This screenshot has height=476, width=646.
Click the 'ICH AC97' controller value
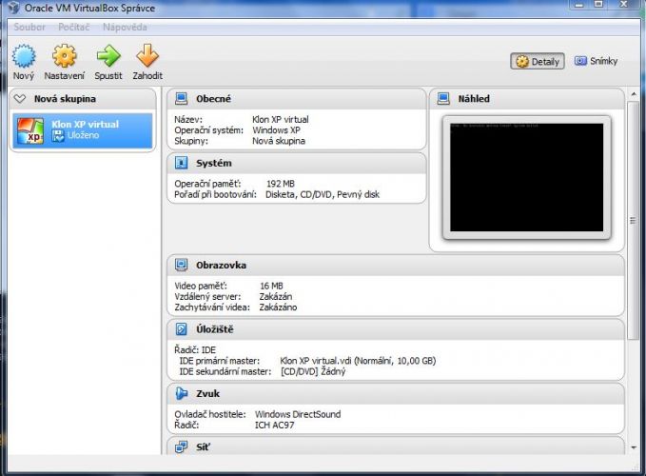click(274, 425)
